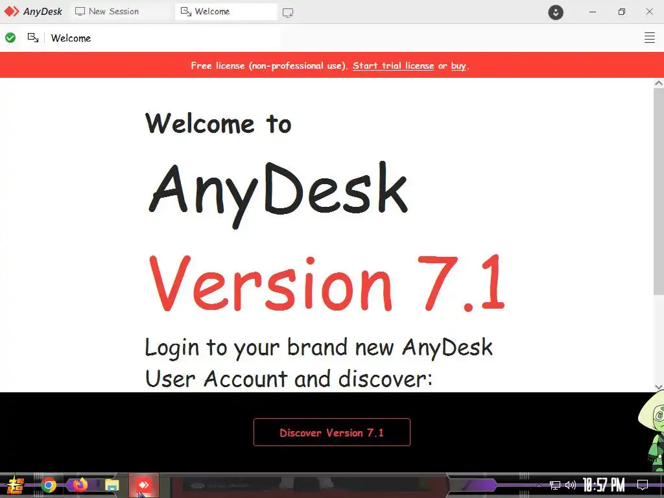This screenshot has height=498, width=664.
Task: Click the AnyDesk logo in the title bar
Action: point(33,12)
